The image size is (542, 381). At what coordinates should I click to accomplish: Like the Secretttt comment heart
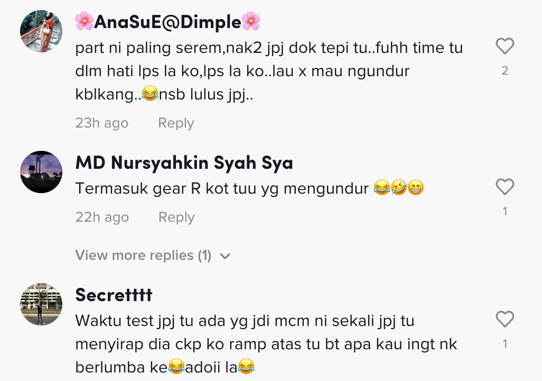pos(505,319)
